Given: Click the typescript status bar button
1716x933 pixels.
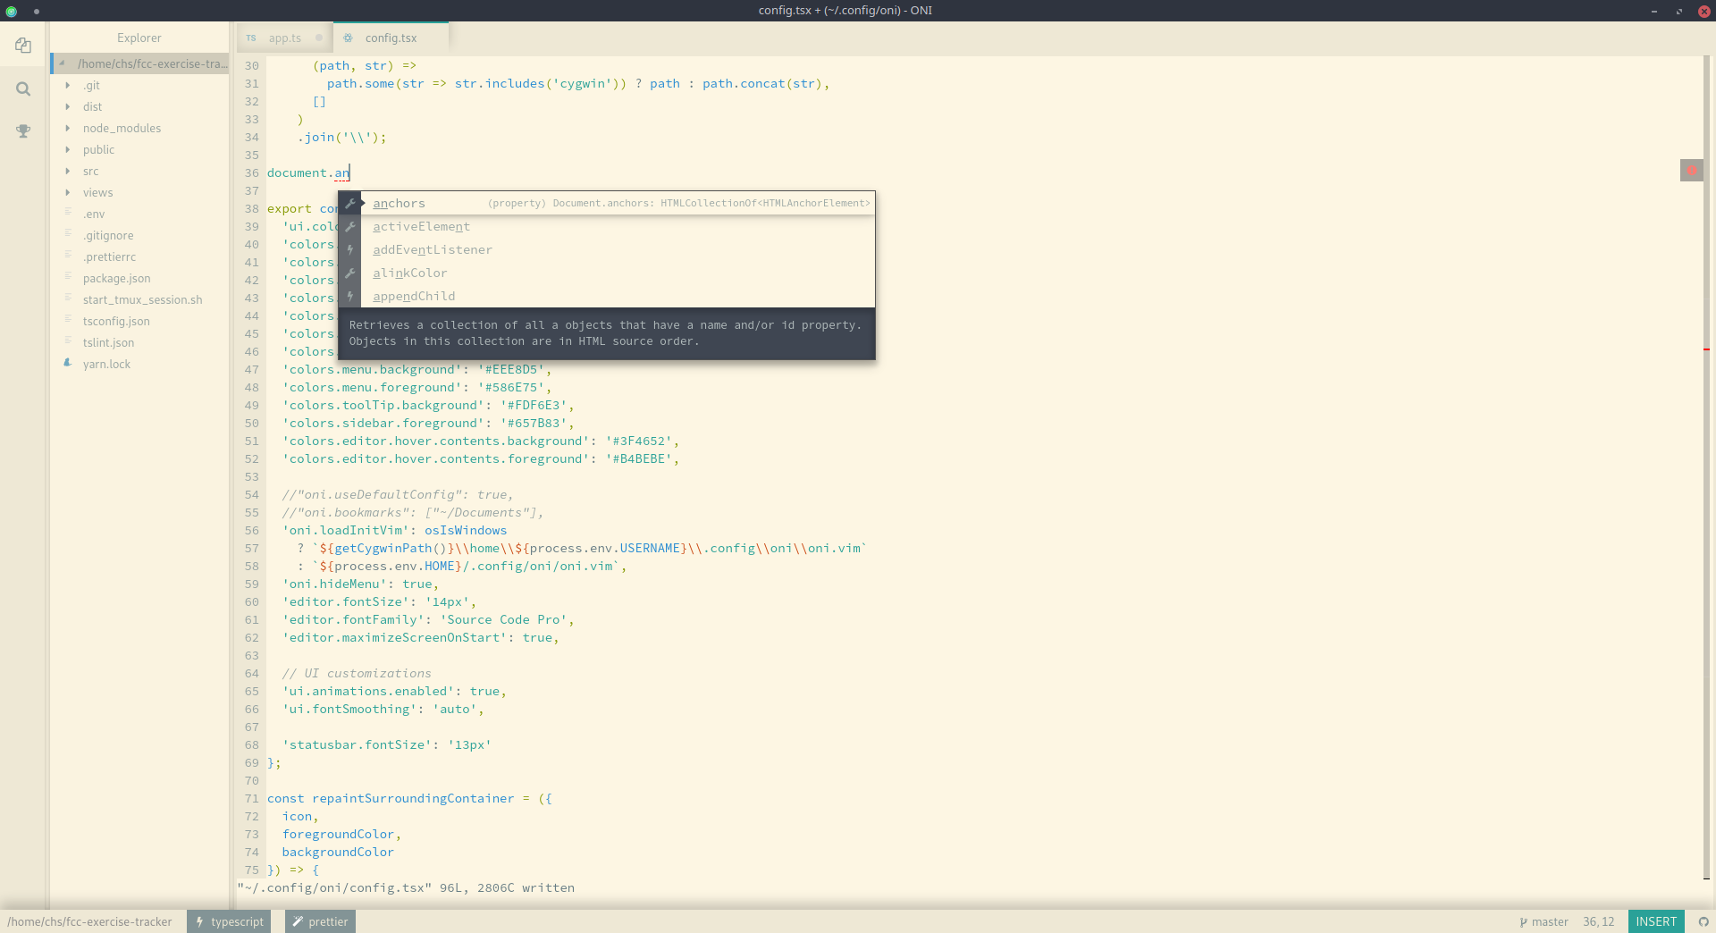Looking at the screenshot, I should [229, 921].
